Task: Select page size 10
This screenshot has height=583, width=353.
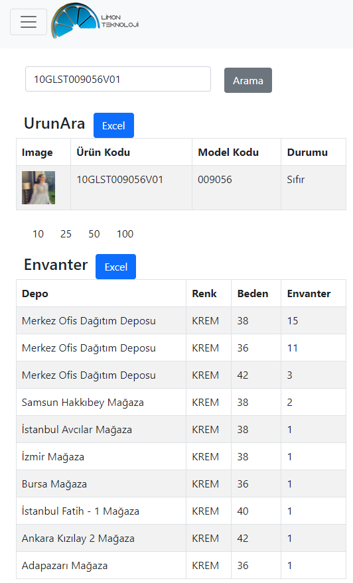Action: coord(38,234)
